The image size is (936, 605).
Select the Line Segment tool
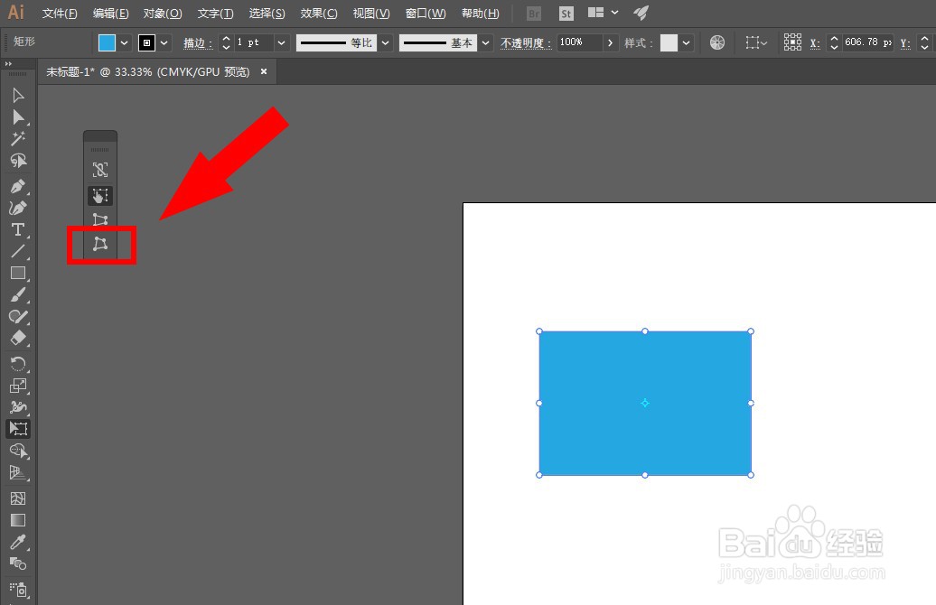pyautogui.click(x=18, y=251)
